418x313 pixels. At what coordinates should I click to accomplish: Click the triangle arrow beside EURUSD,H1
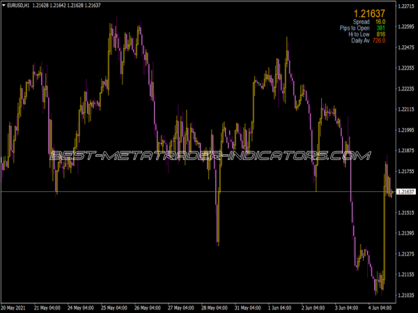(3, 6)
